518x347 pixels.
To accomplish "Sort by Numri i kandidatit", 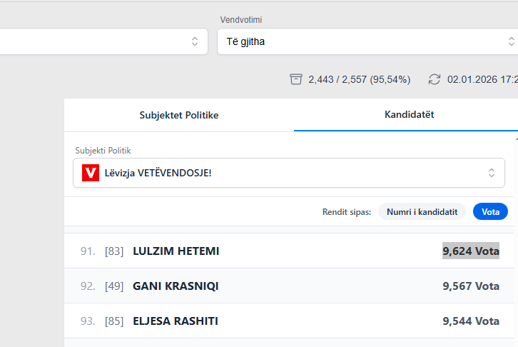I will point(422,211).
